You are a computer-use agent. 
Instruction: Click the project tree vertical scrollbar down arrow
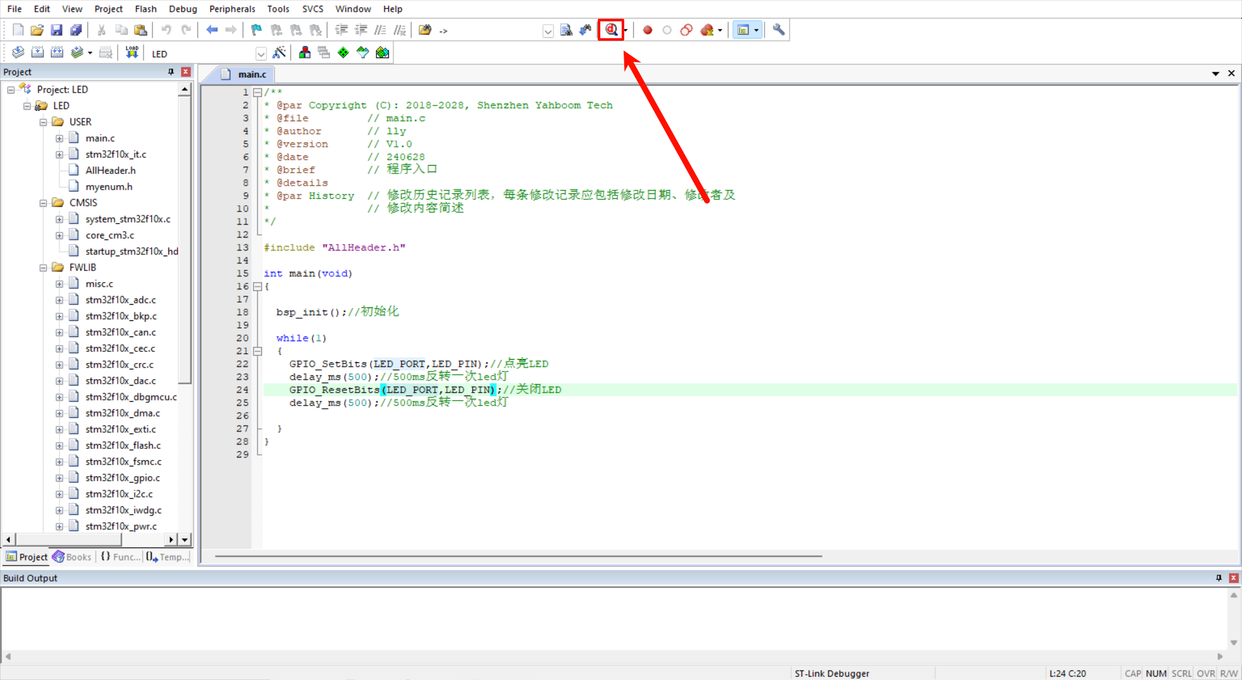185,539
